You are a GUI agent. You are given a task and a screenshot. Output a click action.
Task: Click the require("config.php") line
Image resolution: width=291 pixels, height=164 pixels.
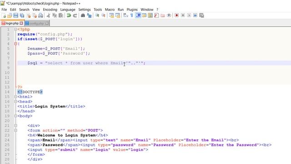point(45,34)
